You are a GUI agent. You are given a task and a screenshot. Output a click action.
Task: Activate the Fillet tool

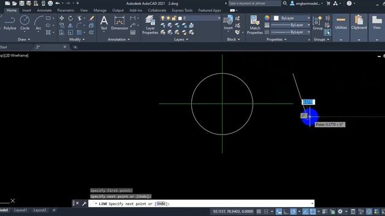point(79,25)
